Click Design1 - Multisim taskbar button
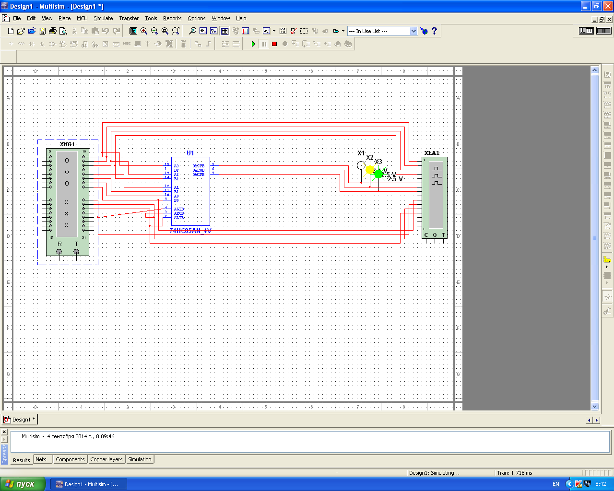 89,484
